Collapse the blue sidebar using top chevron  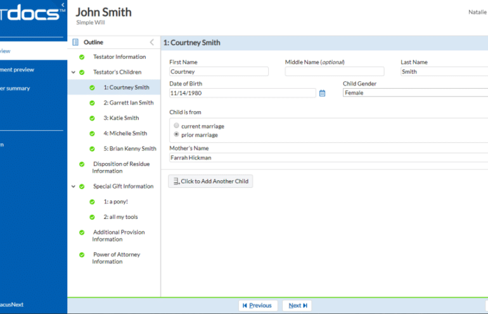click(63, 4)
